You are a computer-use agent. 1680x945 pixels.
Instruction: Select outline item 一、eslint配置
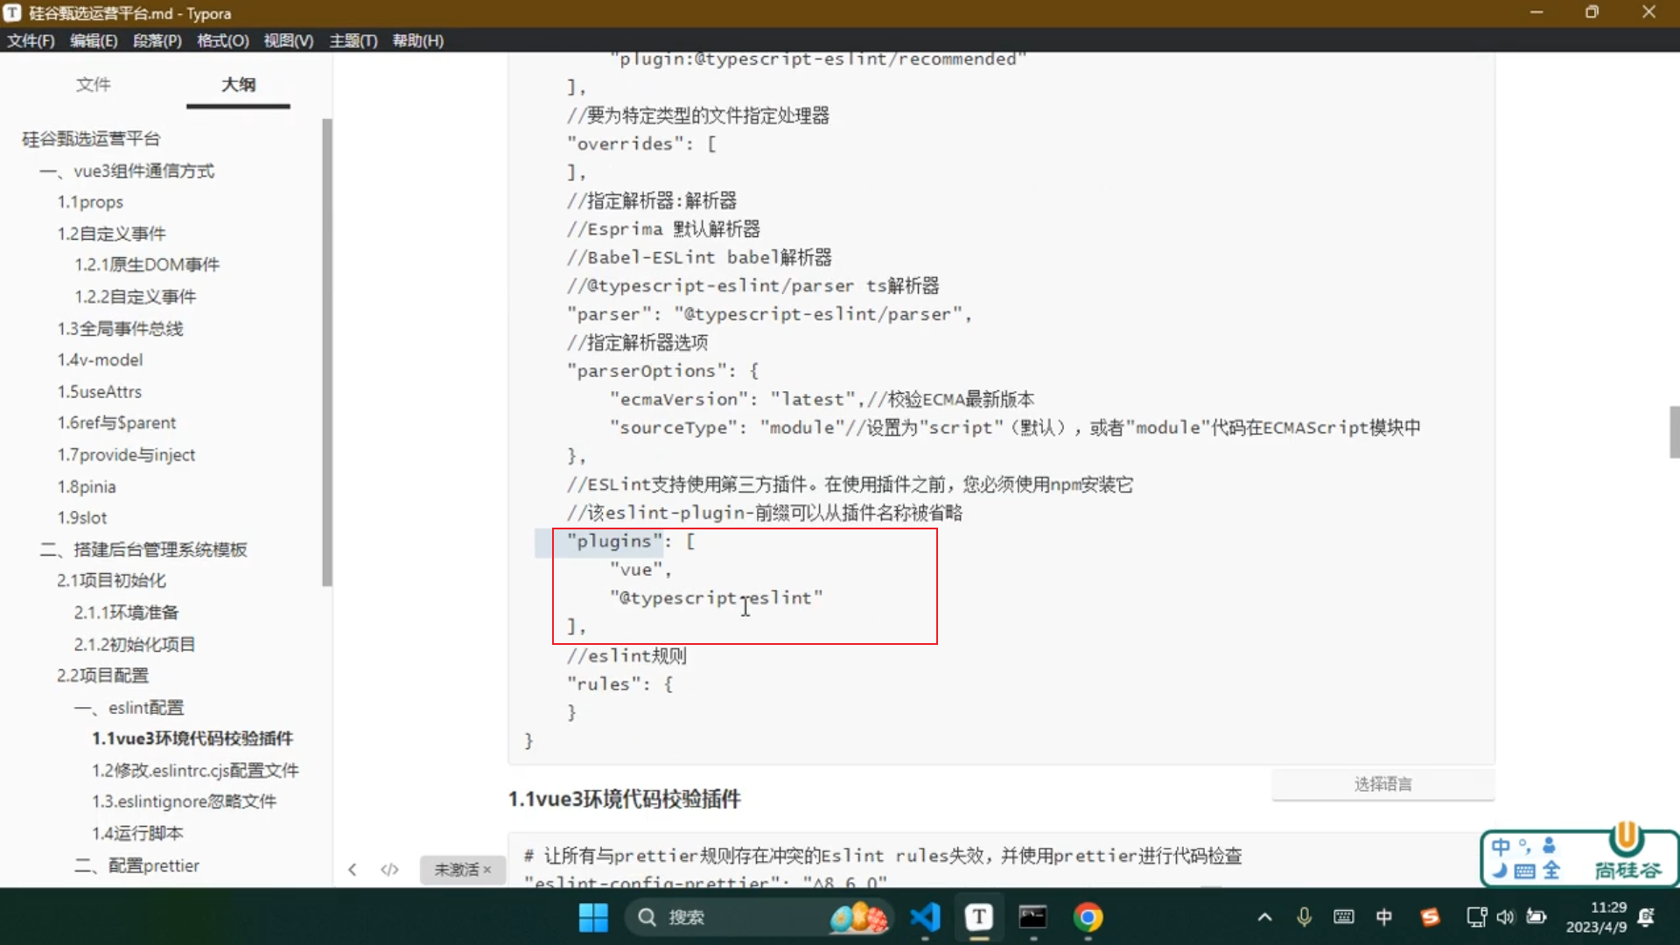(129, 707)
